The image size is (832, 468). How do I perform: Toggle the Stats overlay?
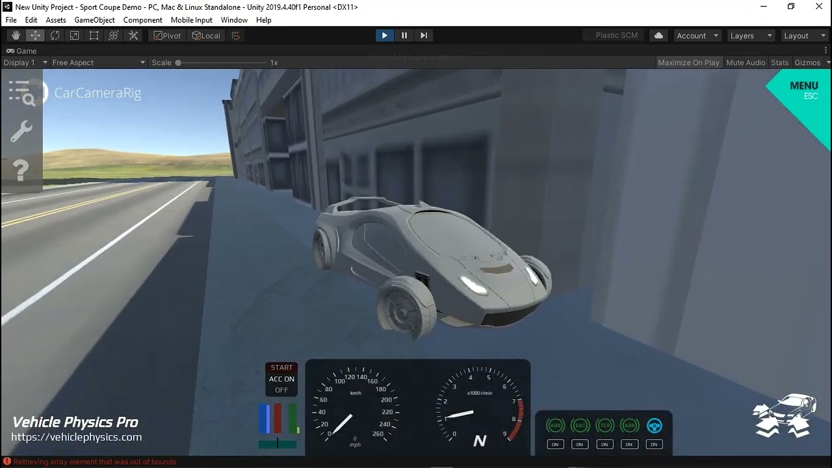click(779, 62)
